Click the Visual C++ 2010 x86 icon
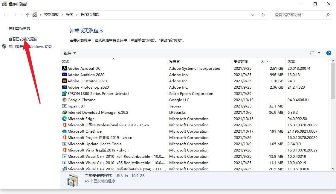The height and width of the screenshot is (194, 336). coord(64,163)
